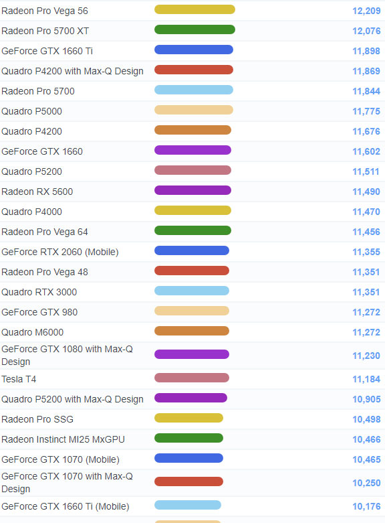
Task: Open plain GeForce GTX 1660 entry
Action: 42,151
